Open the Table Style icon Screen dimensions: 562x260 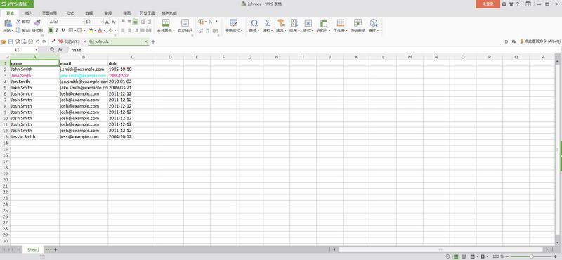pyautogui.click(x=234, y=23)
